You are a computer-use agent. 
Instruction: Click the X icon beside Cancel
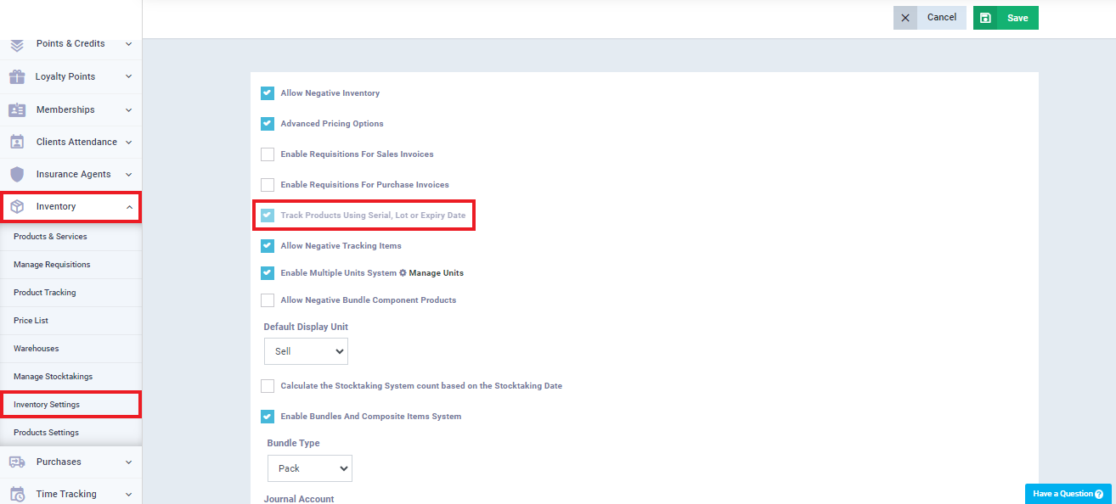pyautogui.click(x=905, y=18)
